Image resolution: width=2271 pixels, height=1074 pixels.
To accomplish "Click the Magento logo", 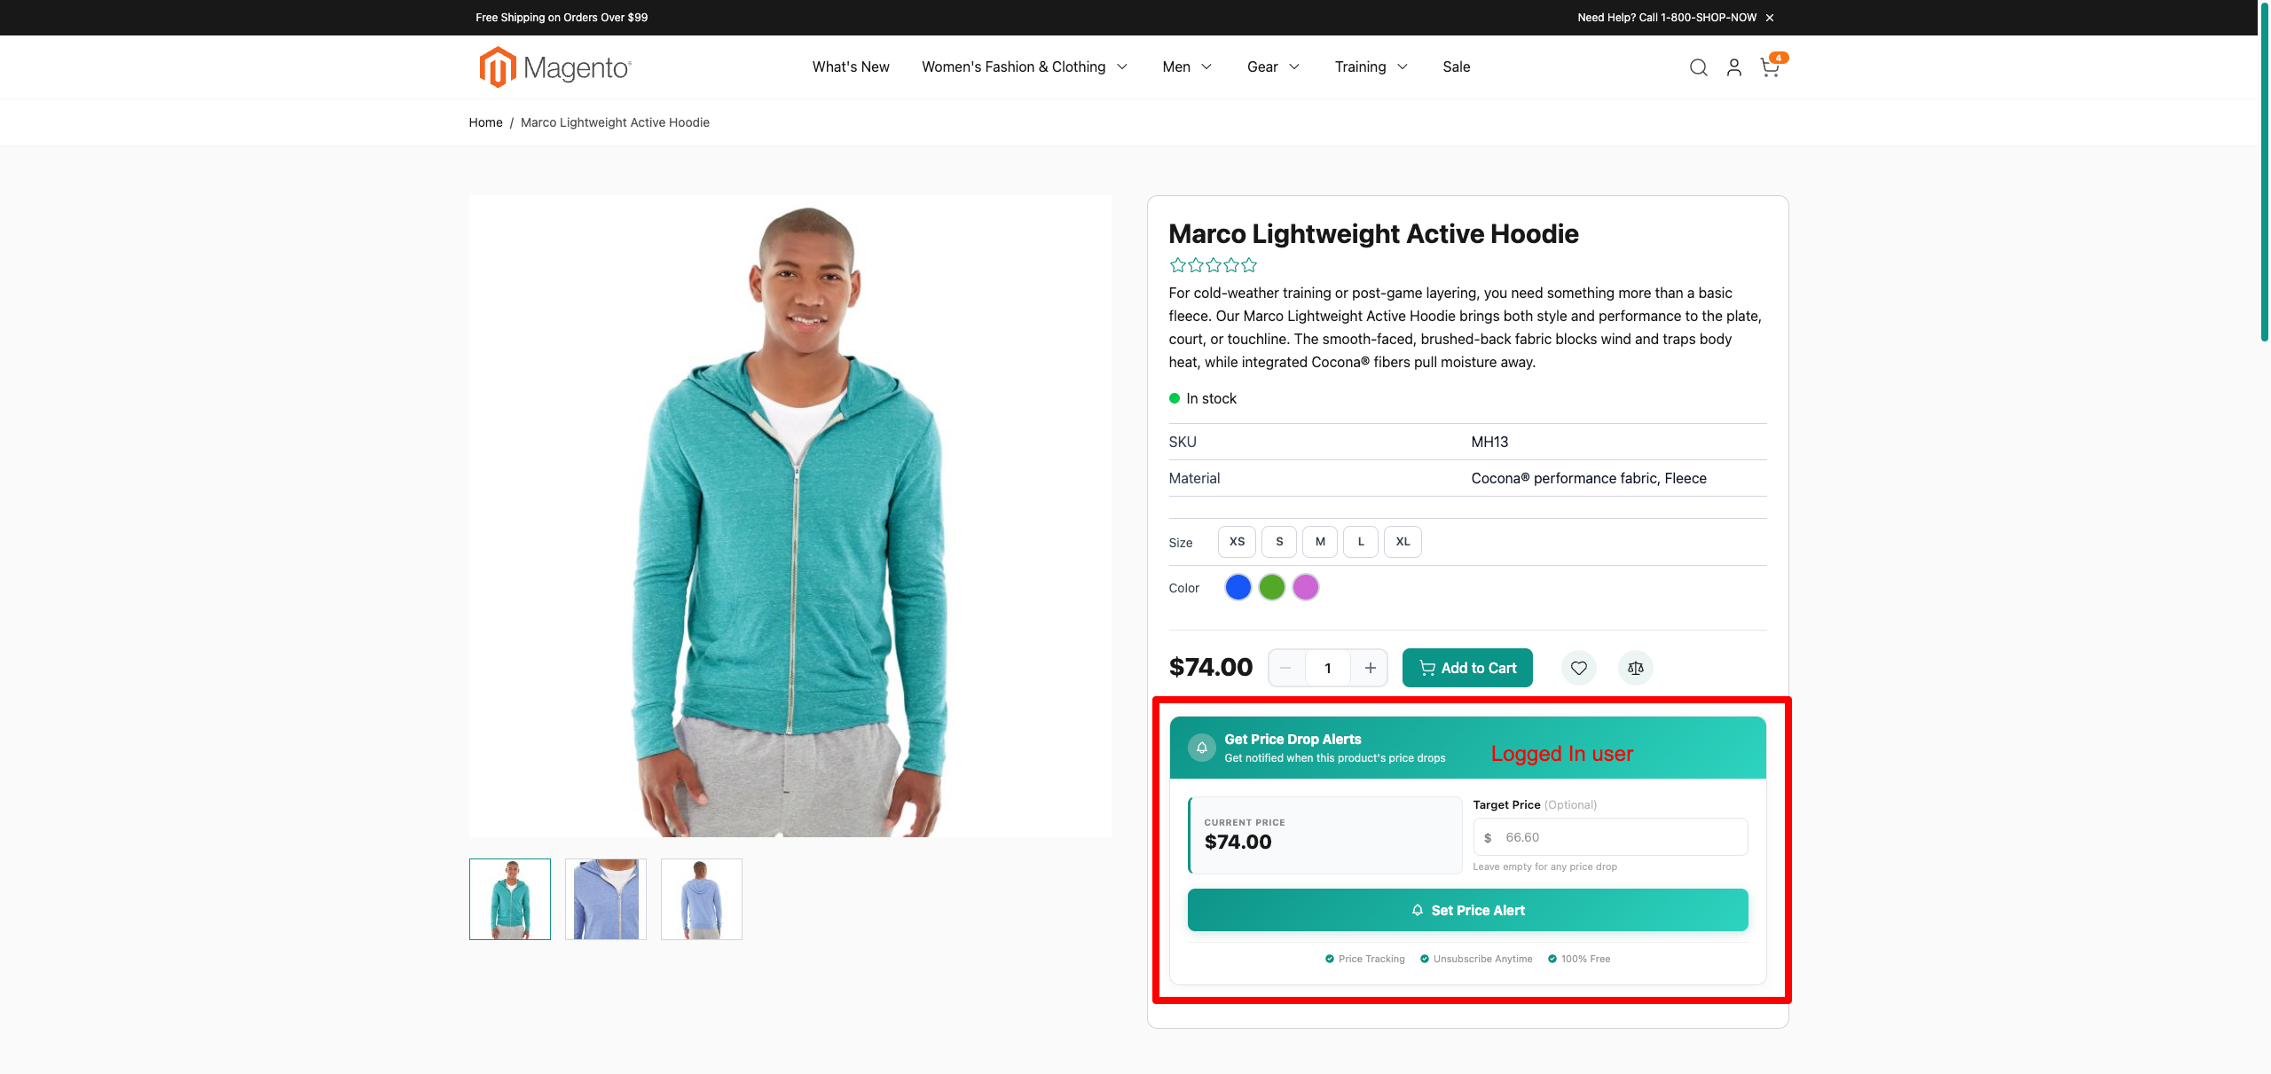I will [x=555, y=67].
